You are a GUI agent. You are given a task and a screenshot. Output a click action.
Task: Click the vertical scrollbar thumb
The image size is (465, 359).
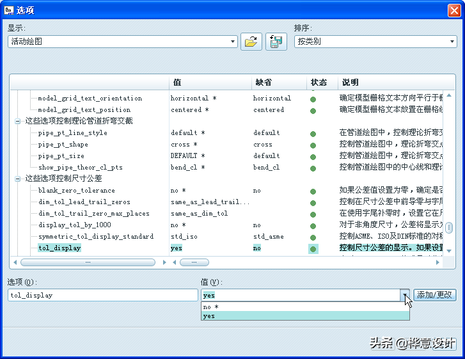[449, 228]
